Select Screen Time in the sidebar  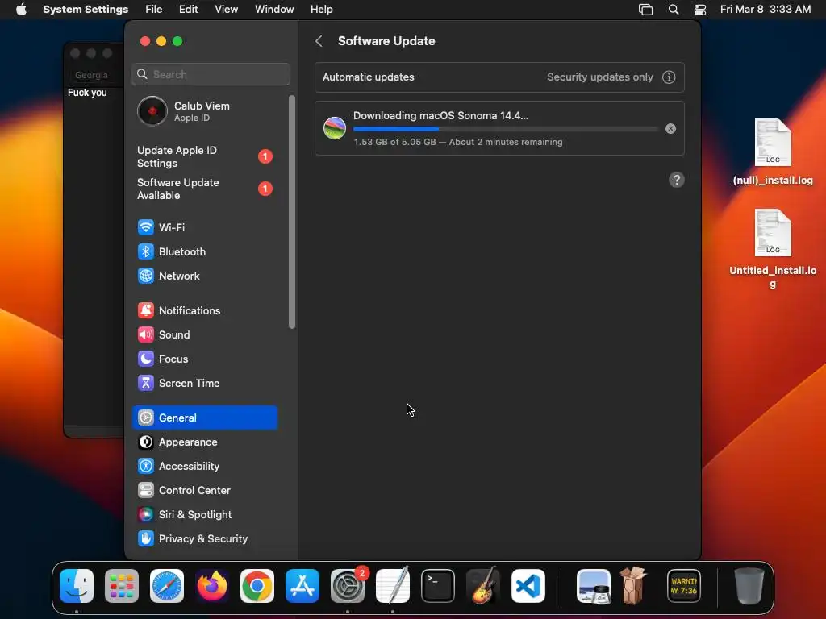204,383
